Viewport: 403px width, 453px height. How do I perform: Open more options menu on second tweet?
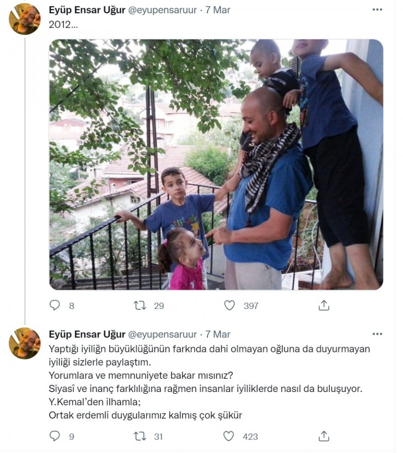377,334
